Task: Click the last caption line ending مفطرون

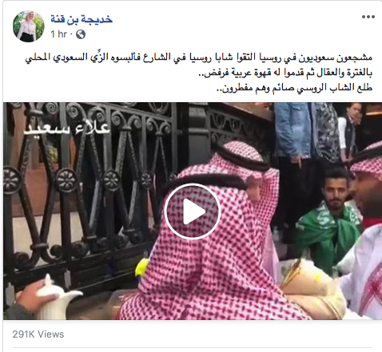Action: 294,88
